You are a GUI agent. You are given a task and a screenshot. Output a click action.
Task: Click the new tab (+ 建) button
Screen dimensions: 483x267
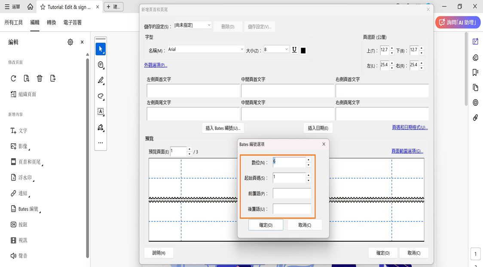114,7
